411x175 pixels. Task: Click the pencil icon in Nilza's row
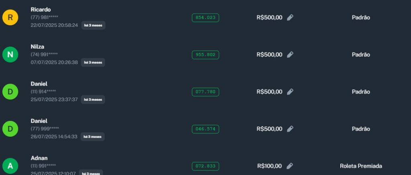pyautogui.click(x=290, y=55)
